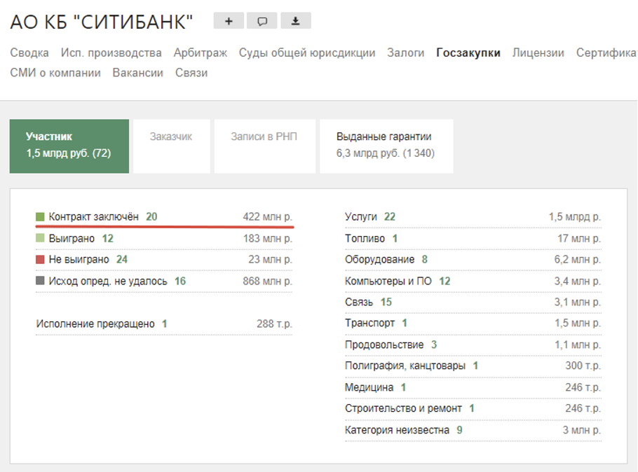This screenshot has width=638, height=472.
Task: Open the Сводка section
Action: coord(27,52)
